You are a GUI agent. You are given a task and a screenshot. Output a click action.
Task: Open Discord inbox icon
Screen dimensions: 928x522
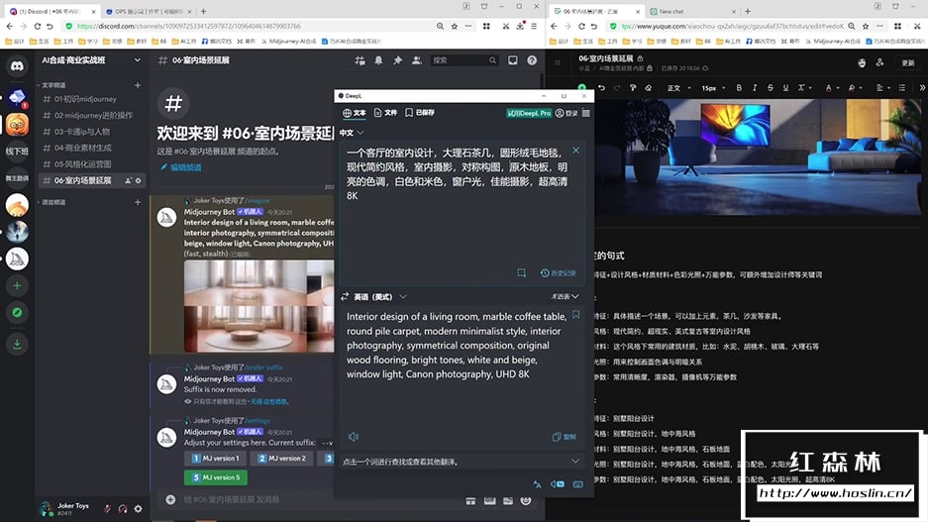click(x=513, y=60)
